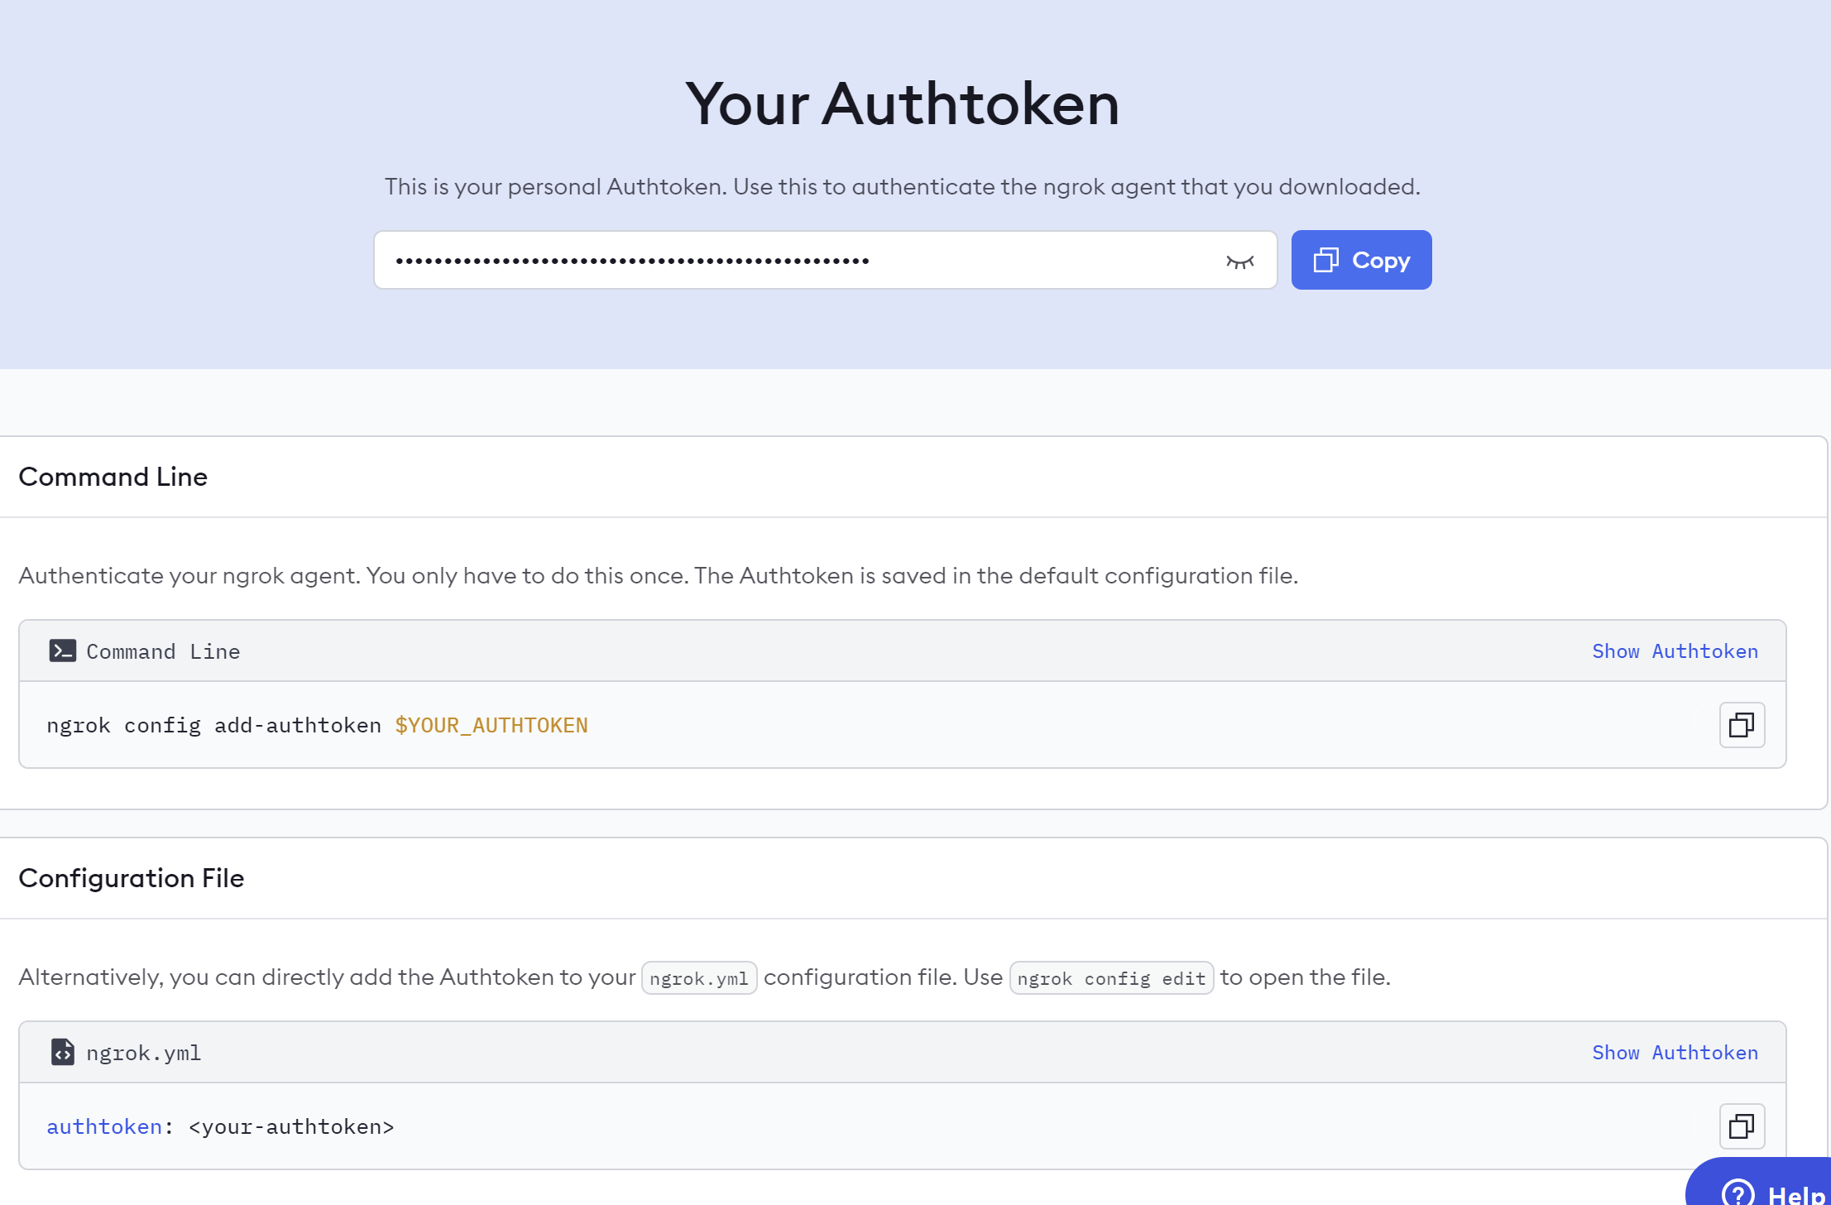The image size is (1831, 1205).
Task: Show Authtoken in Command Line block
Action: tap(1675, 651)
